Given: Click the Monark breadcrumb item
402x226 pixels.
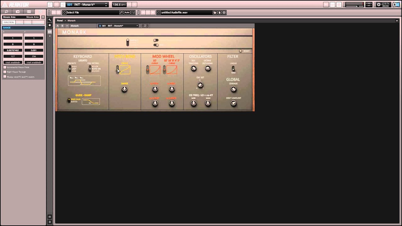Looking at the screenshot, I should tap(72, 20).
